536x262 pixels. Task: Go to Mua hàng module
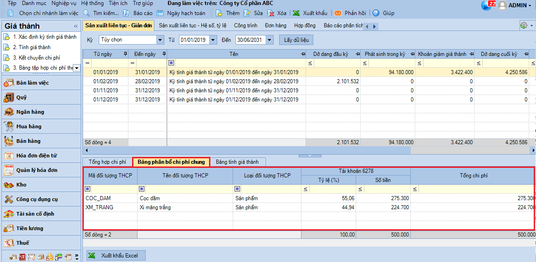29,126
